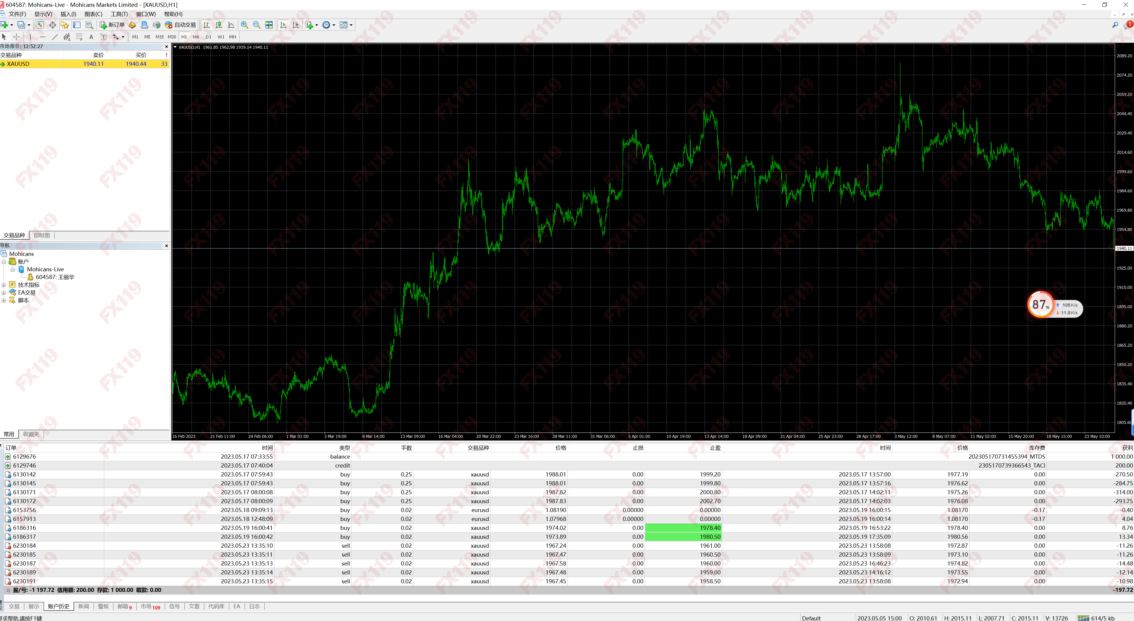This screenshot has width=1134, height=621.
Task: Select the trendline drawing tool
Action: (55, 37)
